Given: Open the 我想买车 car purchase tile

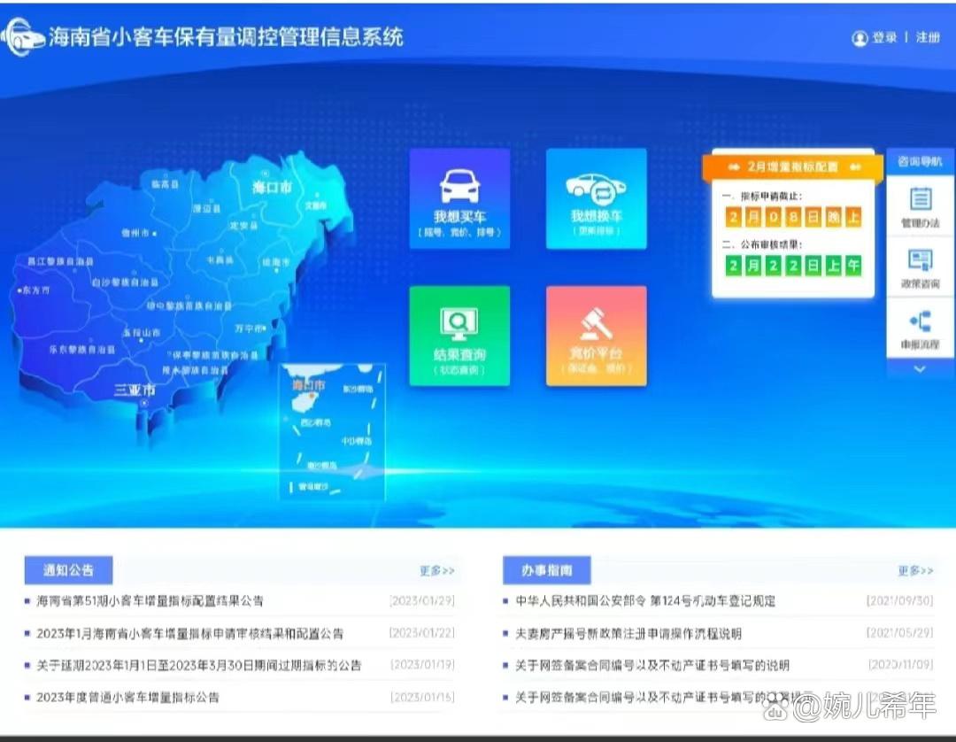Looking at the screenshot, I should [459, 198].
